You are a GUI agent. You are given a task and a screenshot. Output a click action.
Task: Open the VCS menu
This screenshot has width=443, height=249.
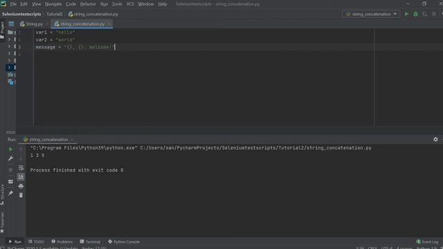(x=130, y=4)
